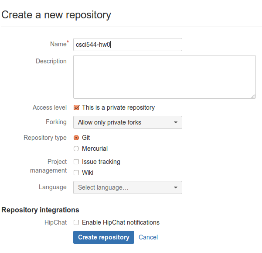Select the Mercurial radio button

point(76,149)
